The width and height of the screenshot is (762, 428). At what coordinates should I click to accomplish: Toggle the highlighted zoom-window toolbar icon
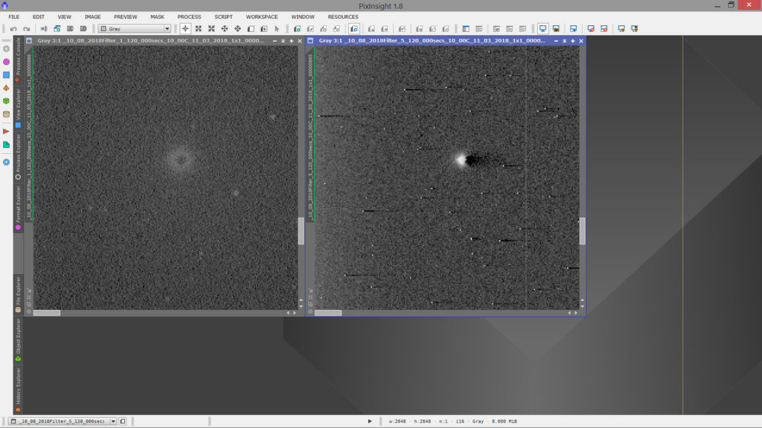tap(354, 29)
